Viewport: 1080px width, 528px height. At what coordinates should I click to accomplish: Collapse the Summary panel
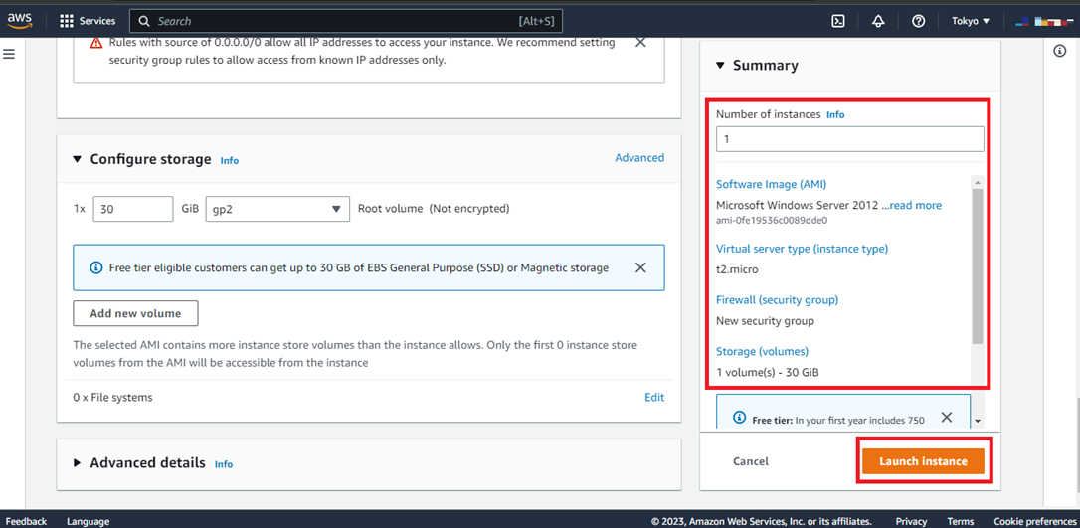pos(720,66)
